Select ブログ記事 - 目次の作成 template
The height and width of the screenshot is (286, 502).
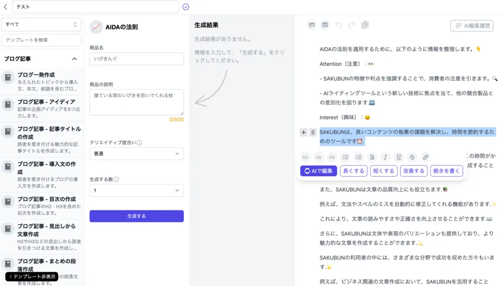pos(42,206)
